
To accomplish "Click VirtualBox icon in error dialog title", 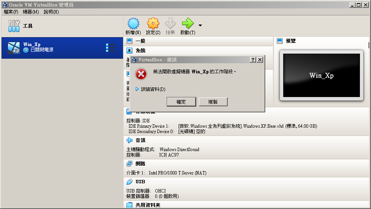I will tap(134, 60).
